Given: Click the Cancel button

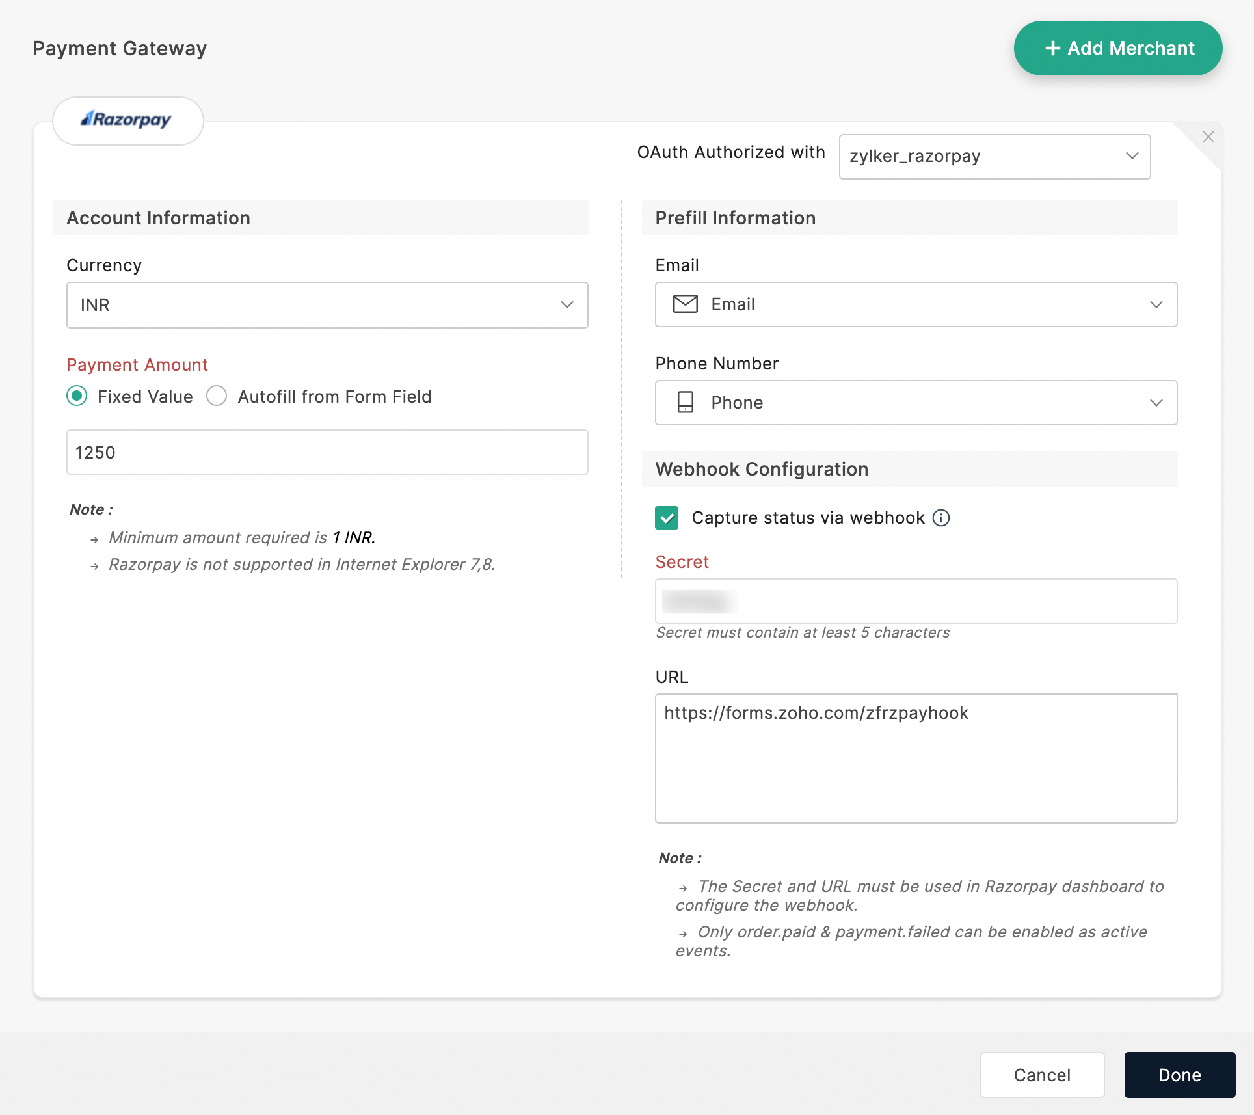Looking at the screenshot, I should 1042,1075.
